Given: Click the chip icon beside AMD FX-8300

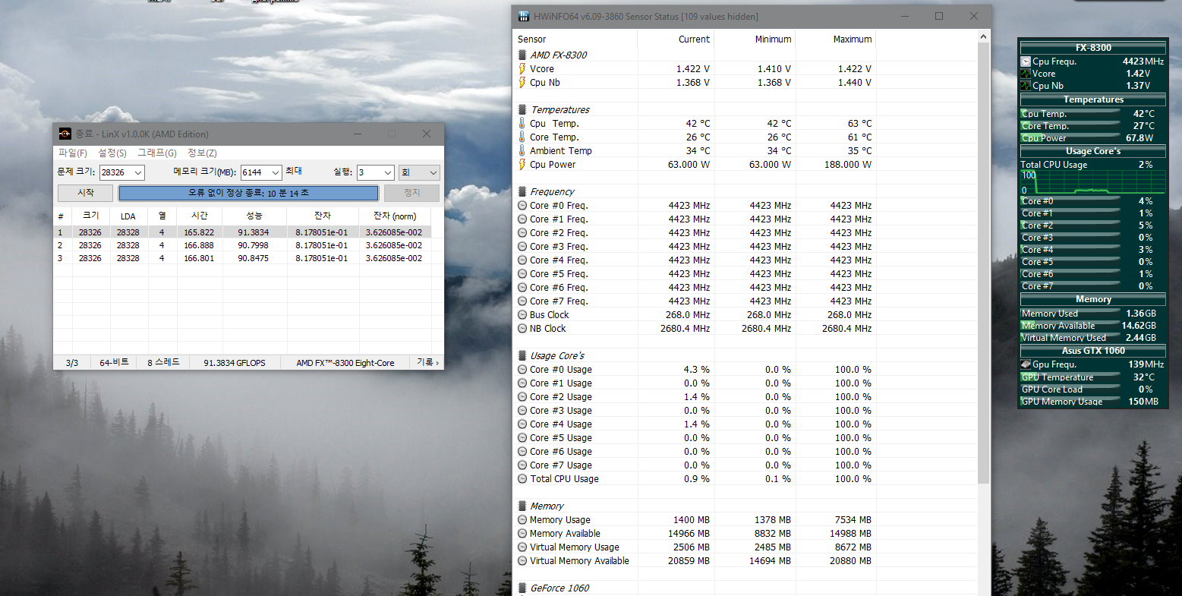Looking at the screenshot, I should click(x=522, y=55).
